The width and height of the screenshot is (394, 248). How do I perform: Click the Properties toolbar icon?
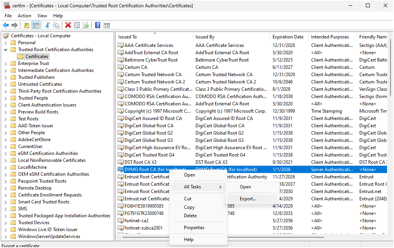coord(77,25)
